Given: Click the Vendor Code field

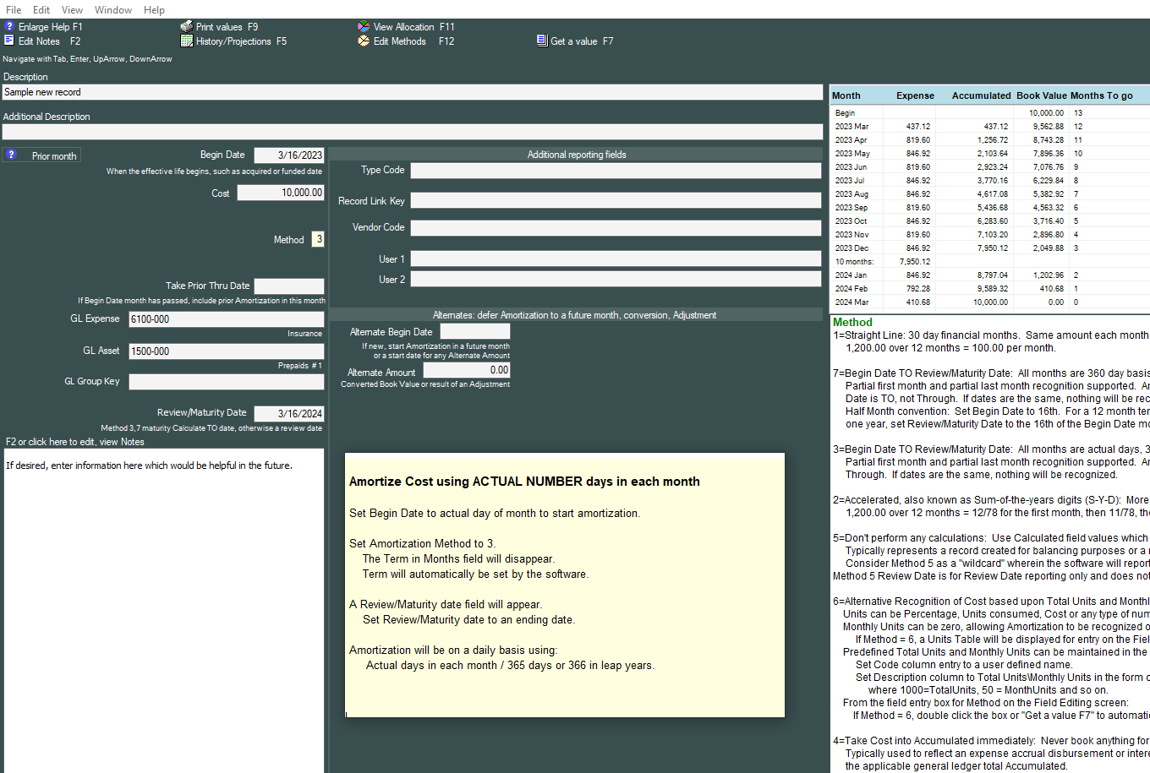Looking at the screenshot, I should pos(616,228).
